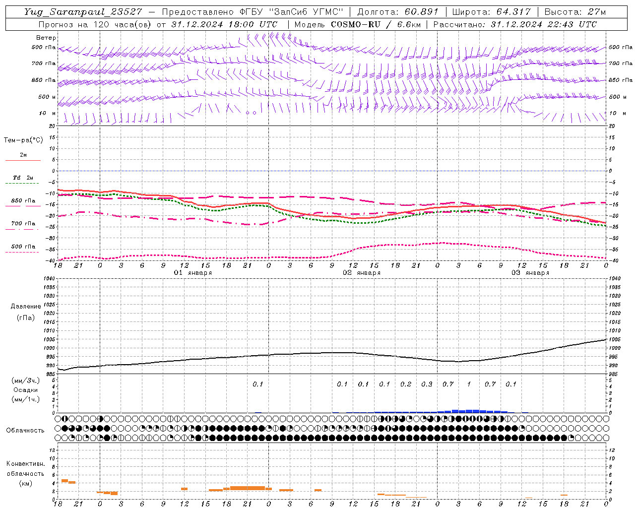This screenshot has width=635, height=508.
Task: Click the (мм/3ч.) precipitation unit label
Action: tap(26, 381)
